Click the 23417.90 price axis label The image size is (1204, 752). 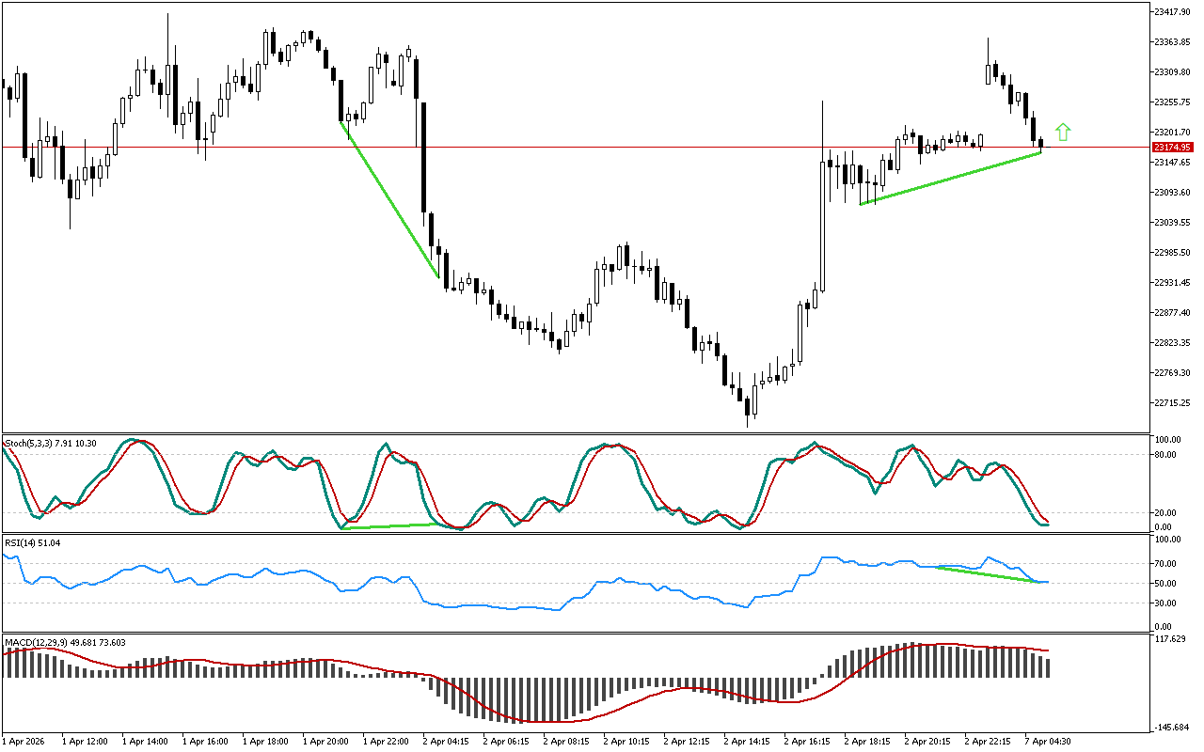tap(1172, 11)
